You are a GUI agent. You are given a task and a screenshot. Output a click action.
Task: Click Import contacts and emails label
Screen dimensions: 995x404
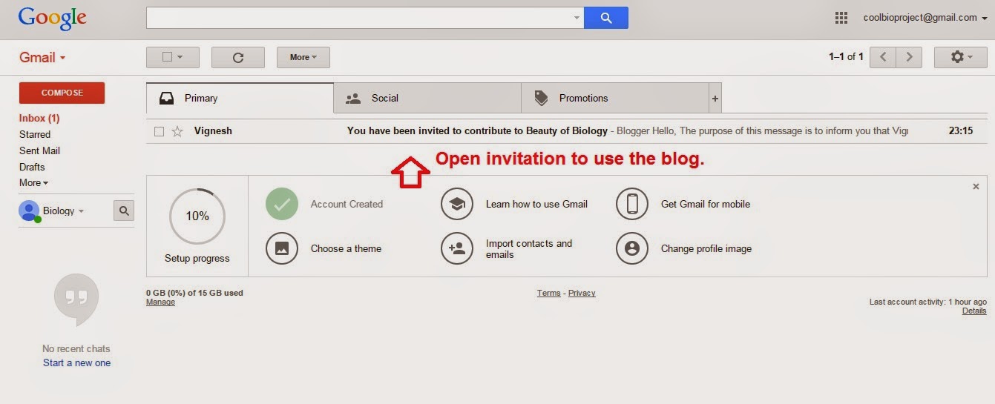point(529,249)
